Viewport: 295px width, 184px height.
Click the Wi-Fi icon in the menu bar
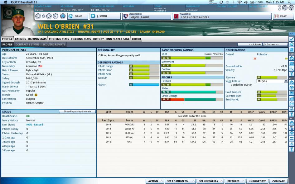coord(239,2)
